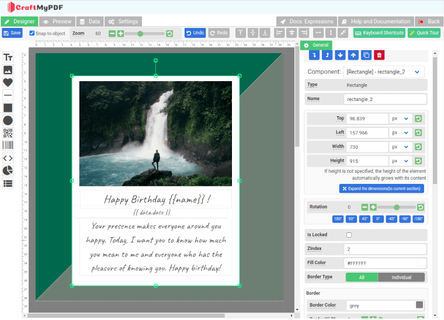Open the Top unit px dropdown
This screenshot has height=320, width=444.
tap(400, 119)
